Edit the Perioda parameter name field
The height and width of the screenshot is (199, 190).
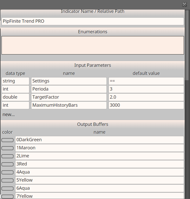click(69, 89)
